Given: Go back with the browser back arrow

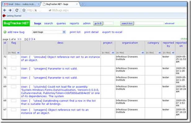Looking at the screenshot, I should 5,10.
